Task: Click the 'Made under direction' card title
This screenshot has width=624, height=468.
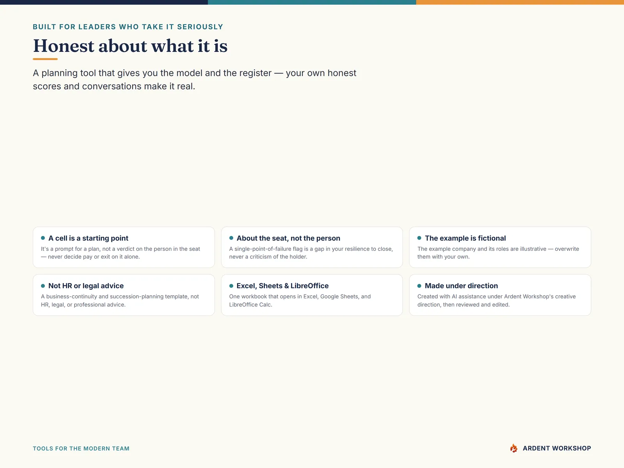Action: [461, 286]
